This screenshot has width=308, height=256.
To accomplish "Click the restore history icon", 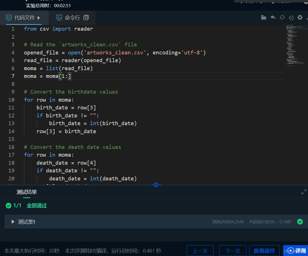I will 291,17.
